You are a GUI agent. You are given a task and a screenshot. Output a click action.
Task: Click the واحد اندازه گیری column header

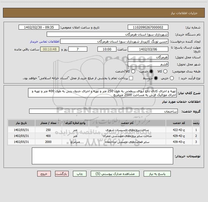coord(75,123)
